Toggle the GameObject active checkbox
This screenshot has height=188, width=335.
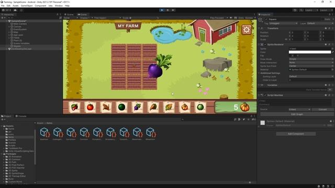266,19
